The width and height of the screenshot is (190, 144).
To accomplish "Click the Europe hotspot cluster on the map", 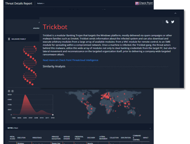I will (106, 96).
